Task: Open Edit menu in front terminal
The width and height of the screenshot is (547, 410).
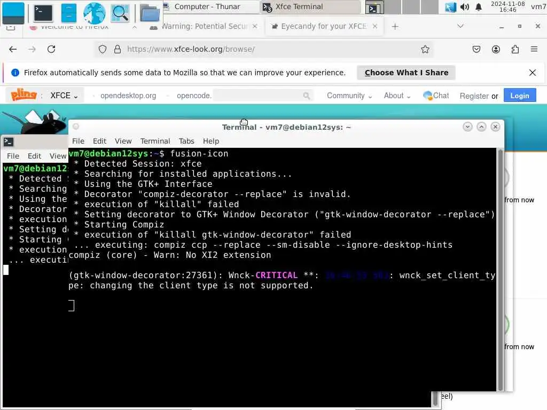Action: (99, 141)
